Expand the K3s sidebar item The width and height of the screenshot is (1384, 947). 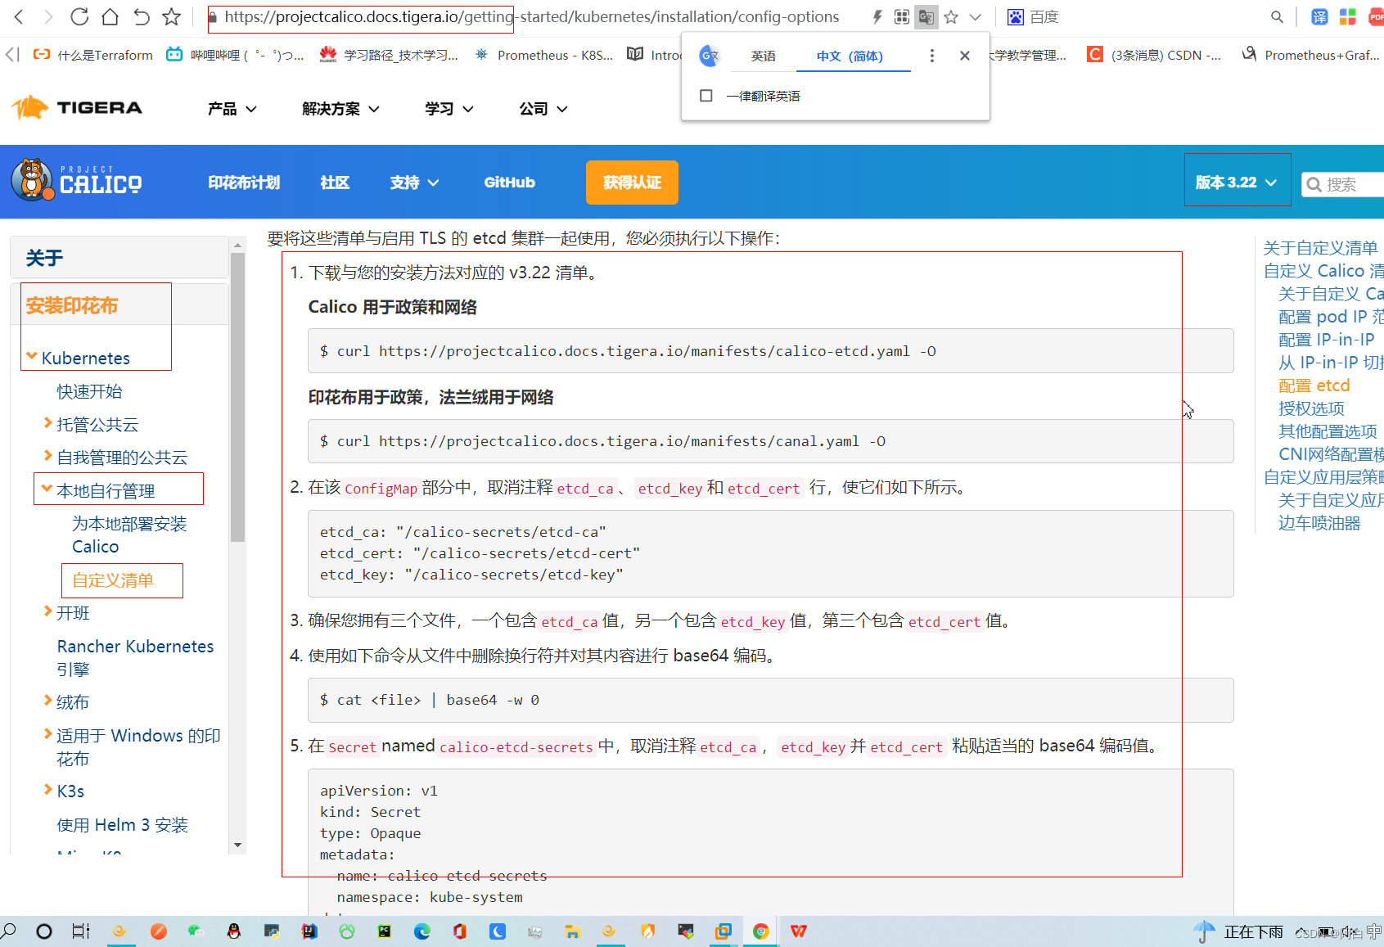click(x=48, y=790)
